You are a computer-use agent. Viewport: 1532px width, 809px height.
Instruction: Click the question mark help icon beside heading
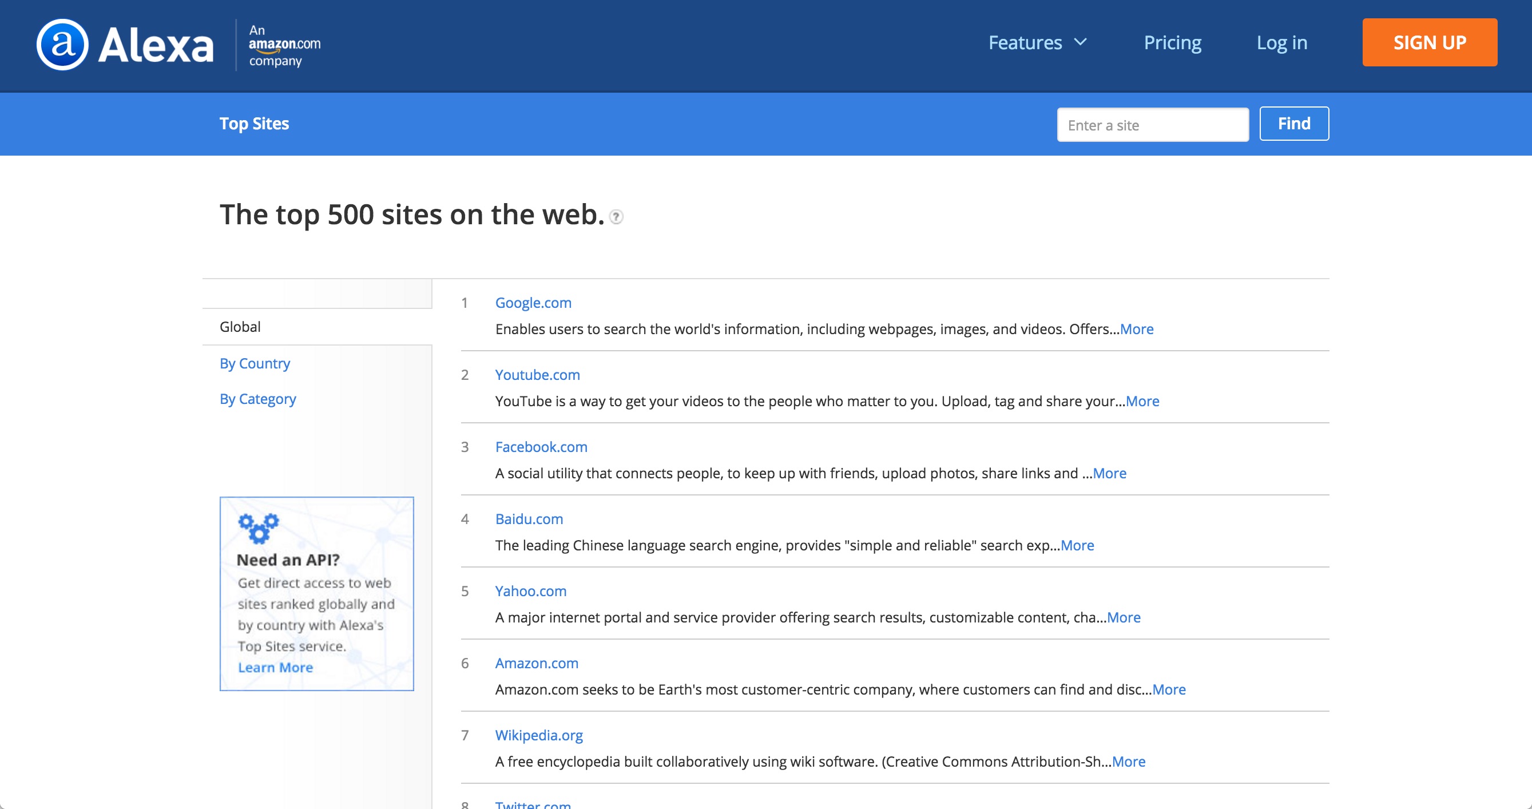617,217
